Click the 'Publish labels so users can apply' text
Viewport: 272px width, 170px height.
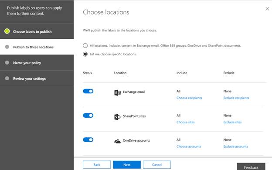34,10
